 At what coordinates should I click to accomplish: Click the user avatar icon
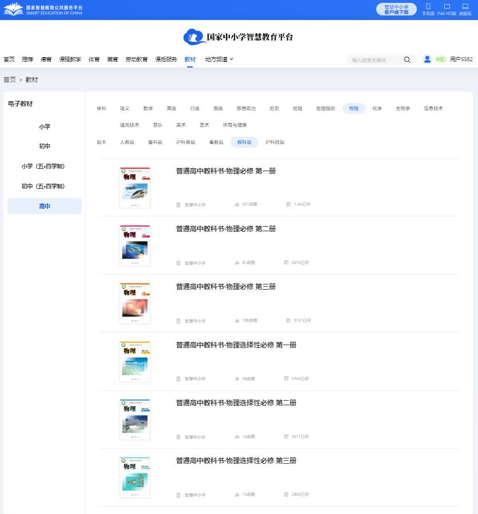[x=427, y=59]
